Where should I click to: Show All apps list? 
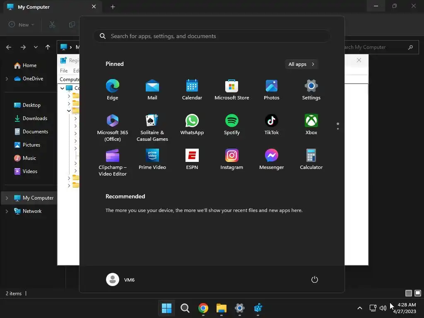tap(301, 64)
